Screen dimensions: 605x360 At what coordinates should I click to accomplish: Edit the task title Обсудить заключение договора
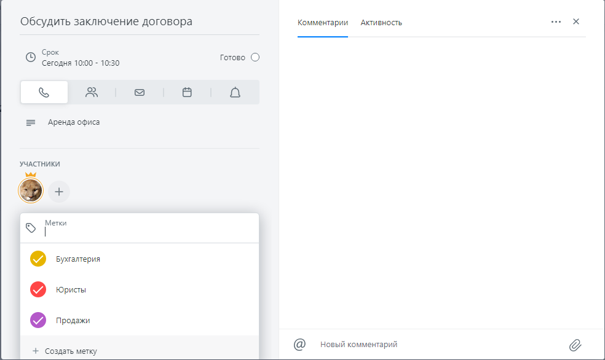(106, 22)
